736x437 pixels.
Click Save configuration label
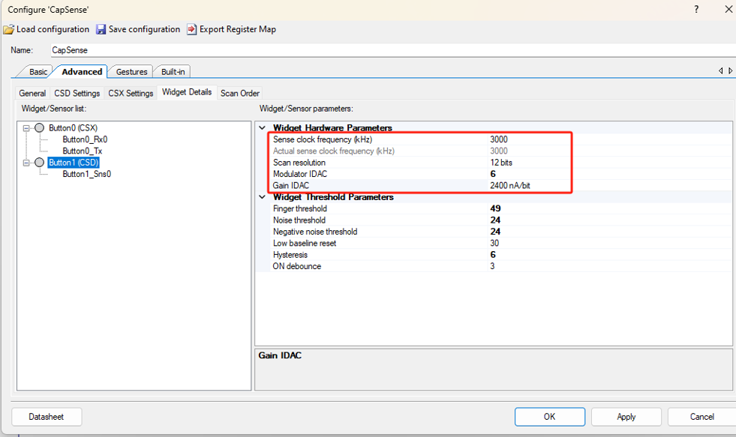click(x=145, y=29)
